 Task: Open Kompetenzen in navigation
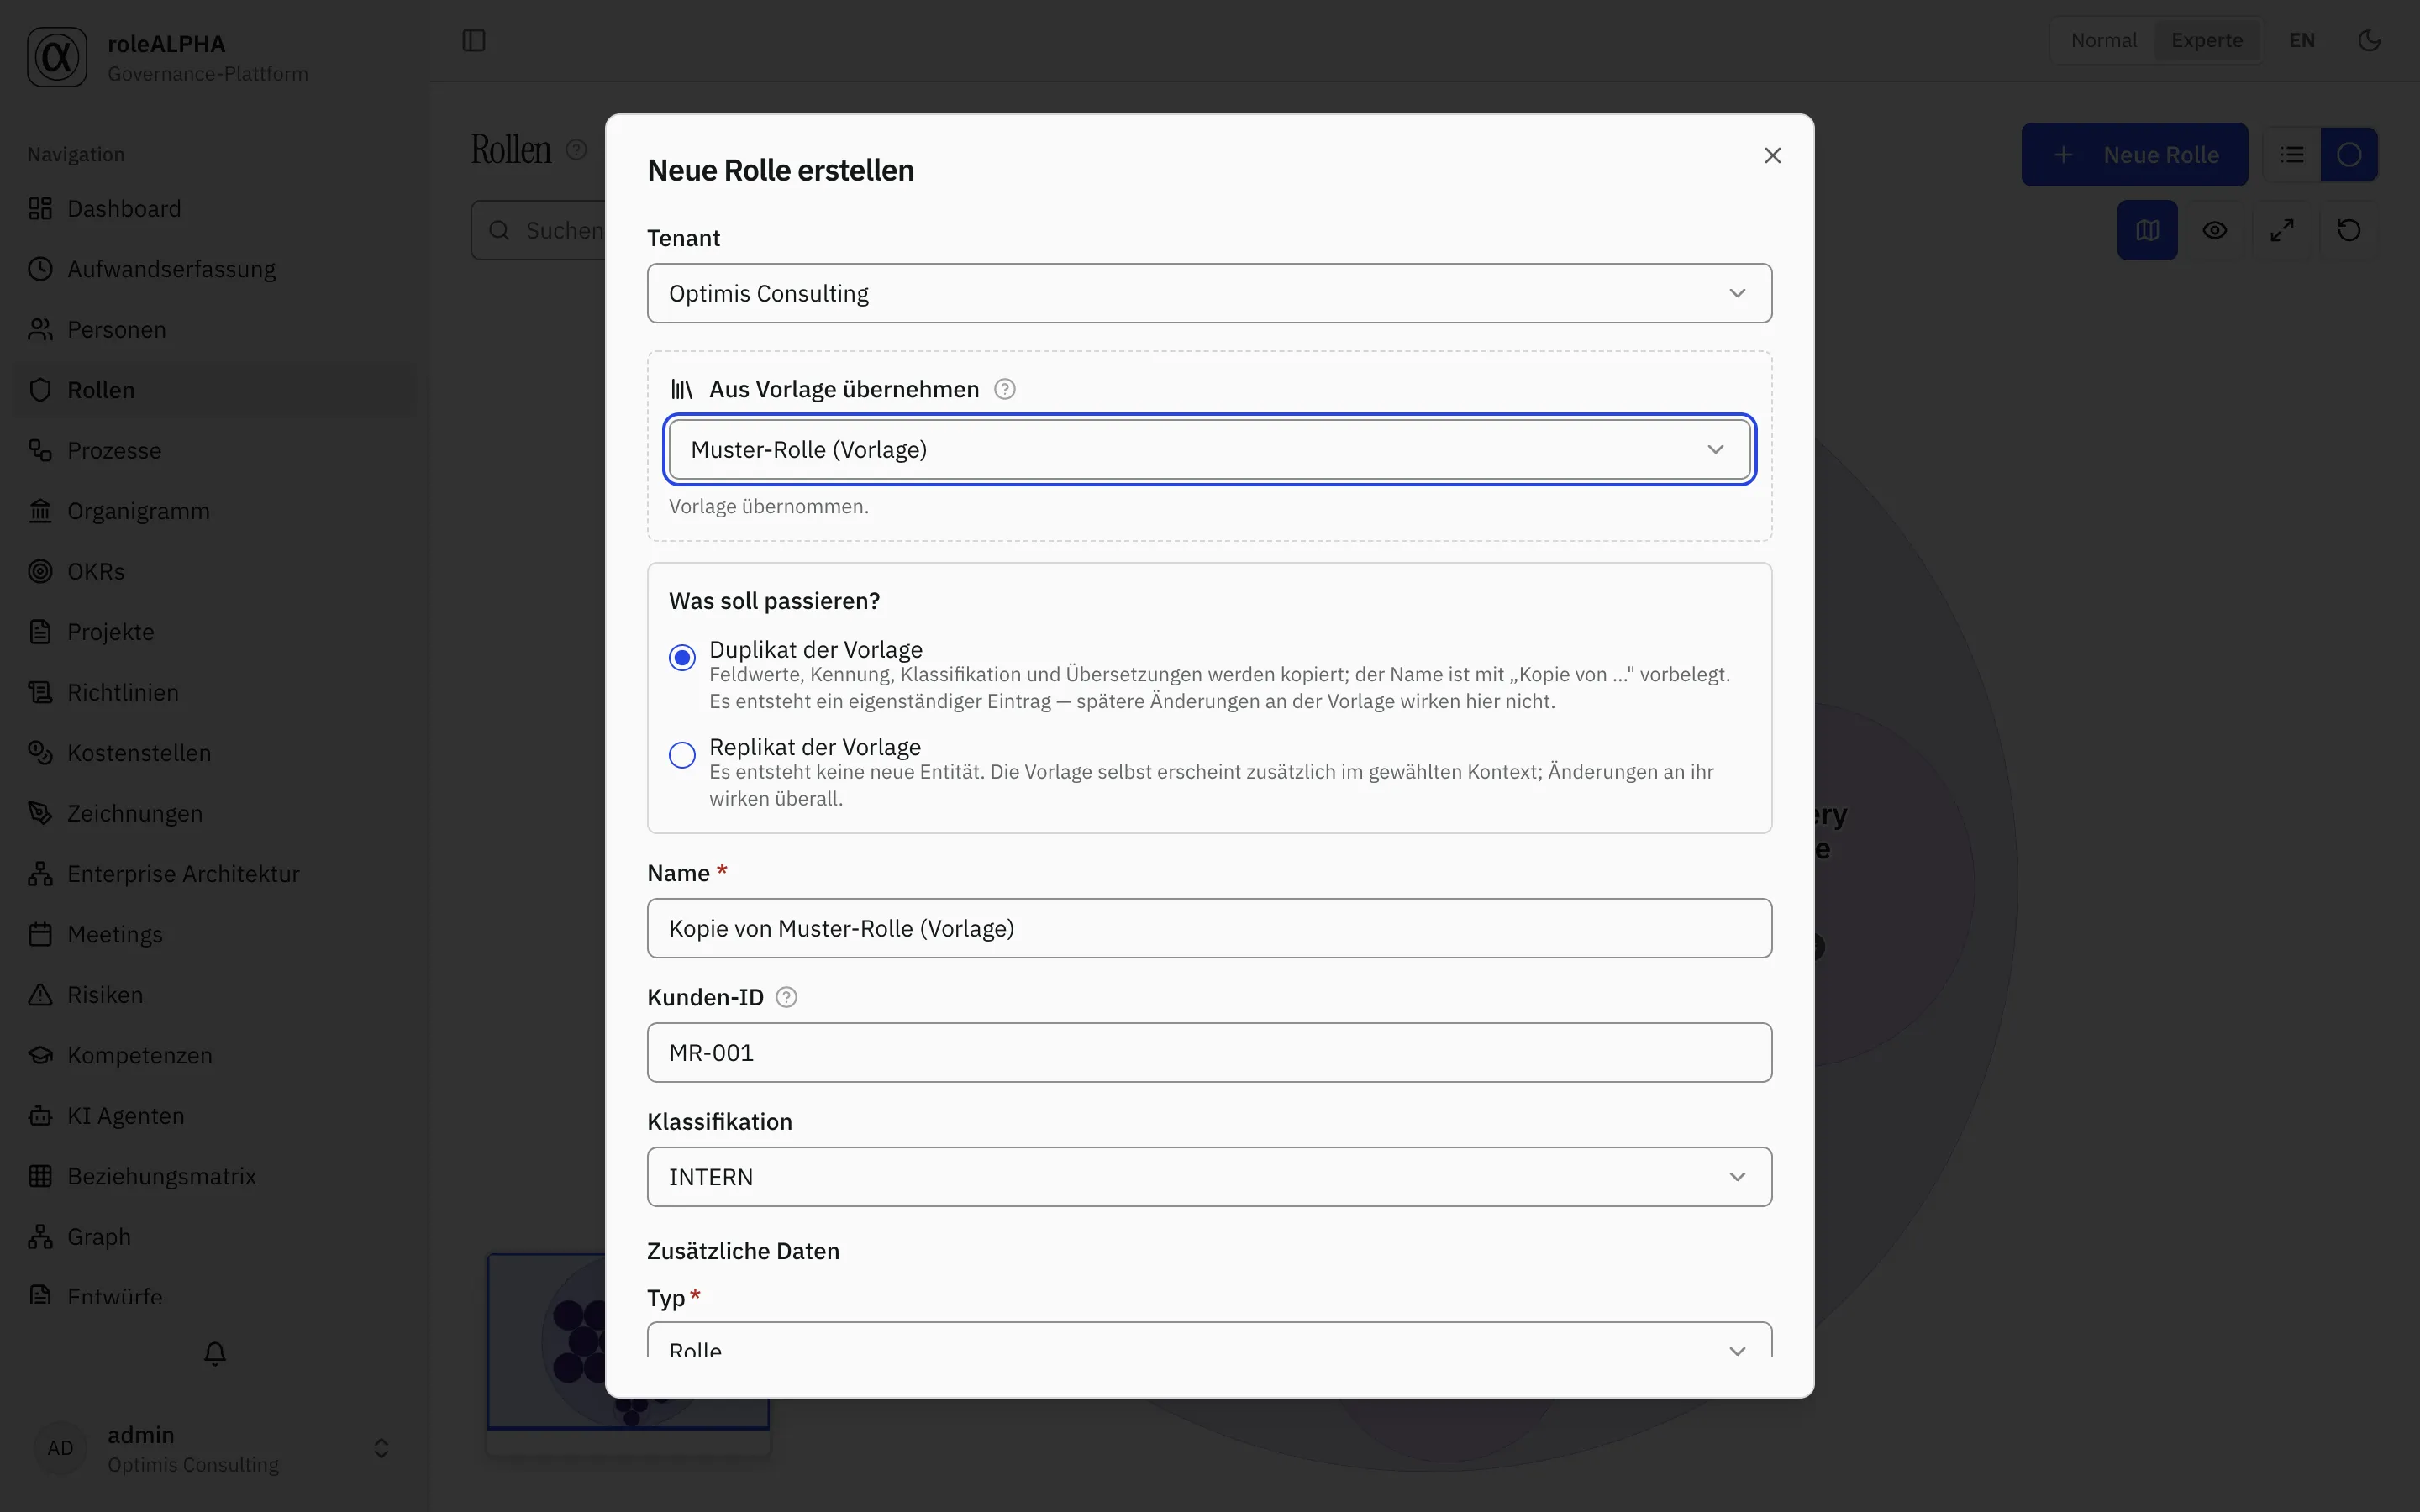(215, 1055)
